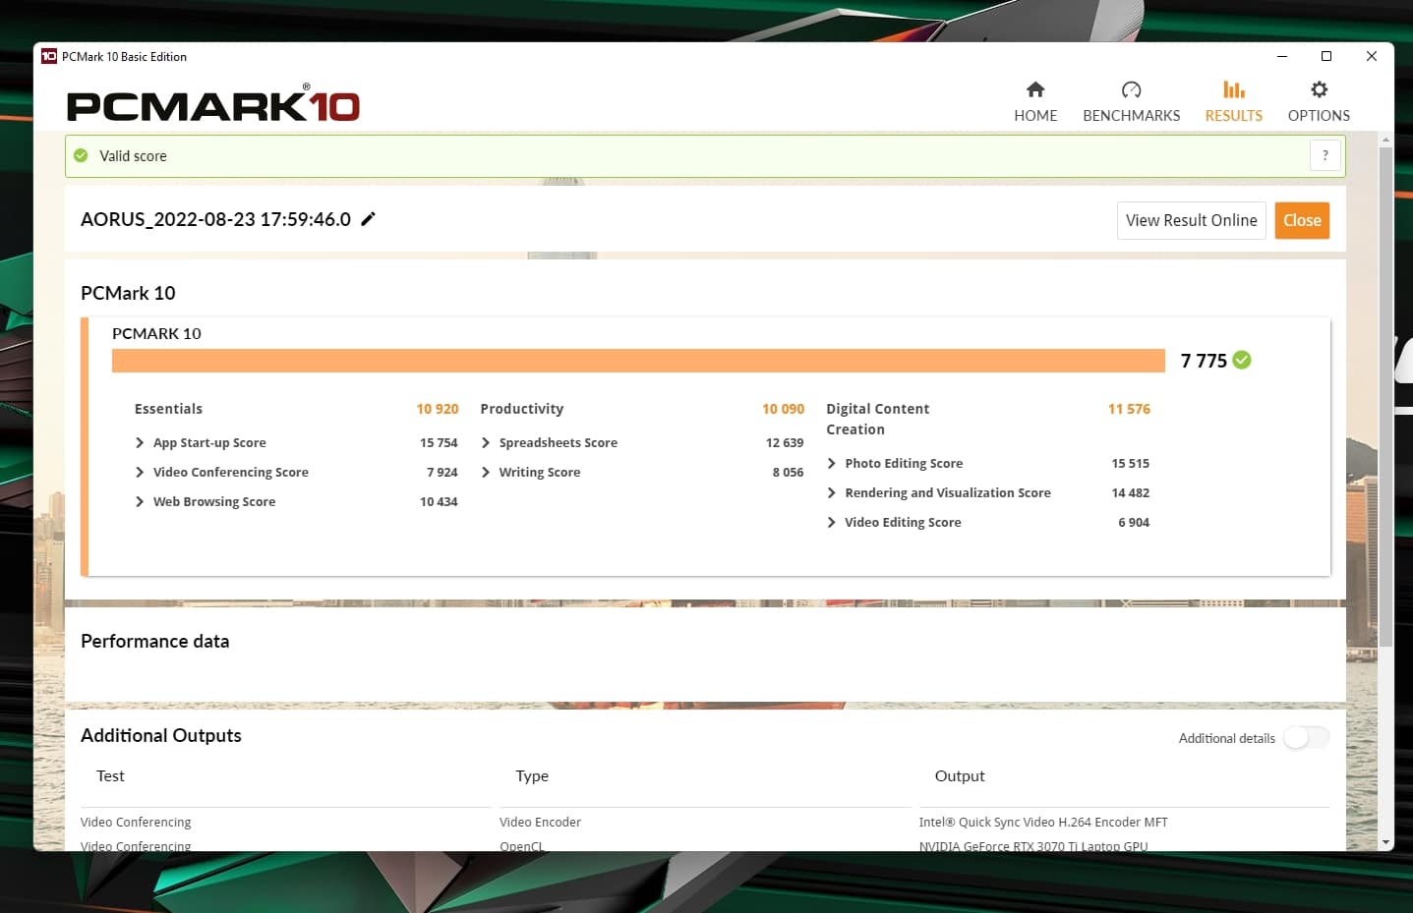Enable the Additional details toggle
The height and width of the screenshot is (913, 1413).
click(1306, 737)
